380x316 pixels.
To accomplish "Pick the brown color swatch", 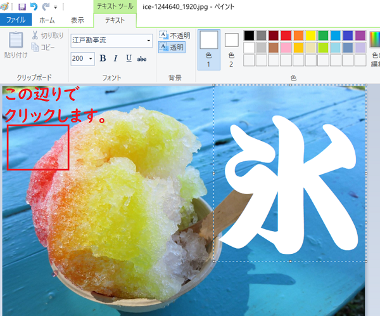I will pyautogui.click(x=274, y=48).
